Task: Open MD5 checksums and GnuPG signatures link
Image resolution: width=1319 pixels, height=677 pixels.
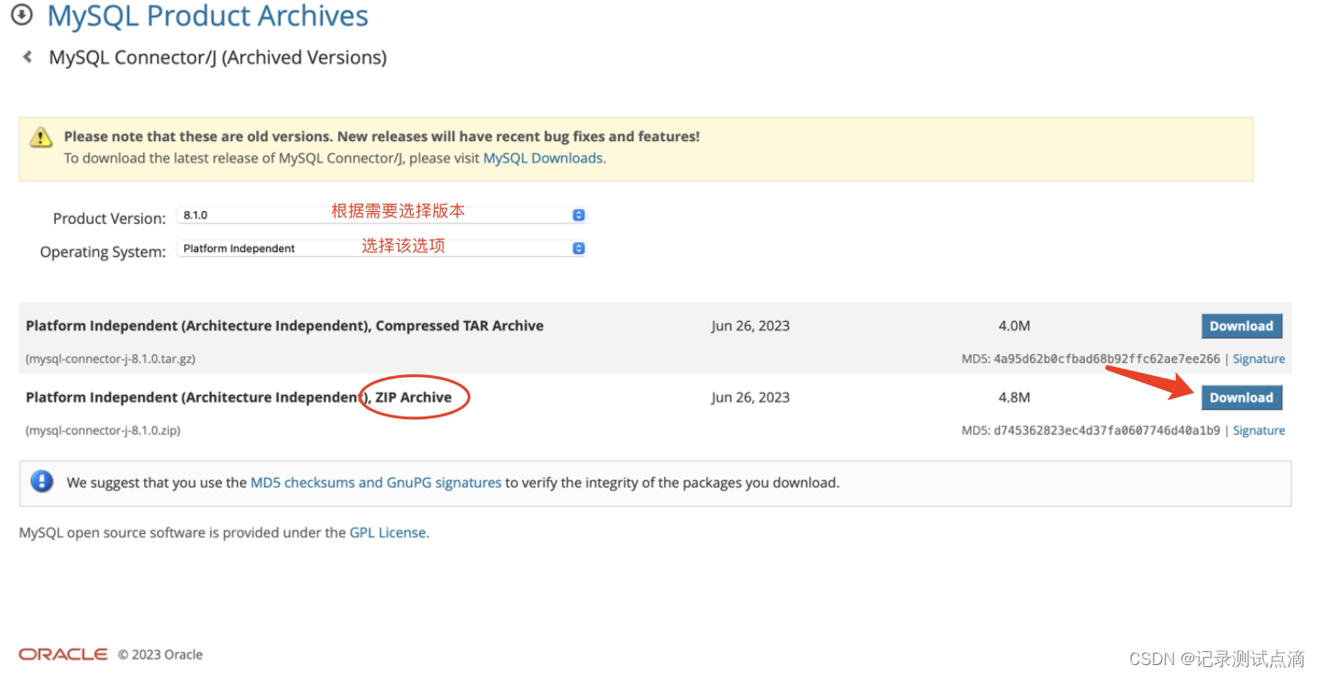Action: coord(376,482)
